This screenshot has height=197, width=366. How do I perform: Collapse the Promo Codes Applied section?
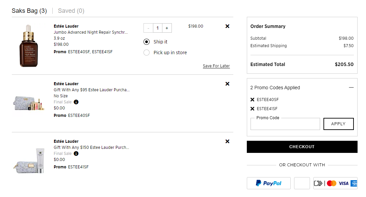(x=351, y=88)
